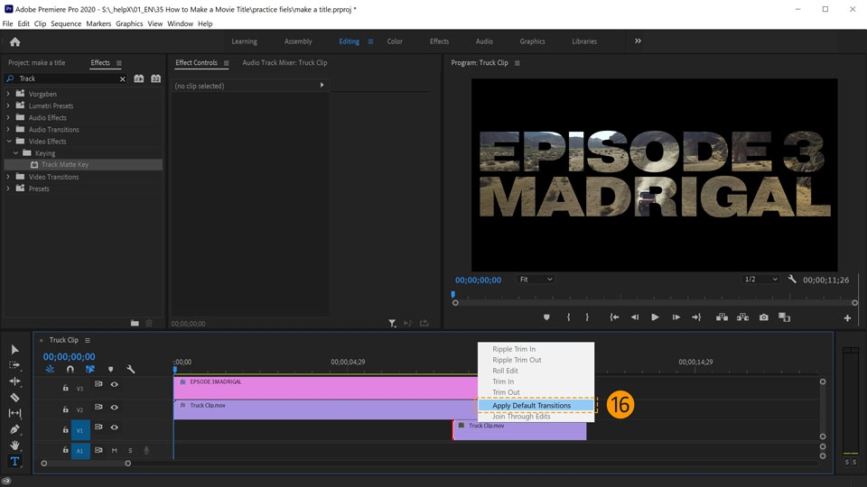Select the EPISODE 3MADRIGAL clip on V3
The width and height of the screenshot is (867, 487).
click(325, 388)
